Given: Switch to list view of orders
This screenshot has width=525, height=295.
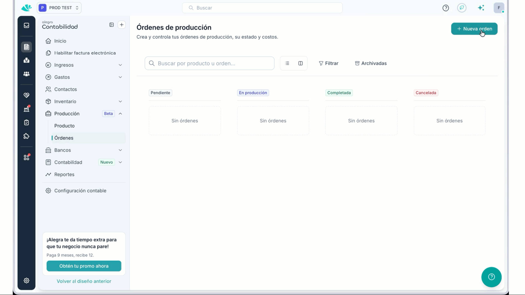Looking at the screenshot, I should 287,63.
